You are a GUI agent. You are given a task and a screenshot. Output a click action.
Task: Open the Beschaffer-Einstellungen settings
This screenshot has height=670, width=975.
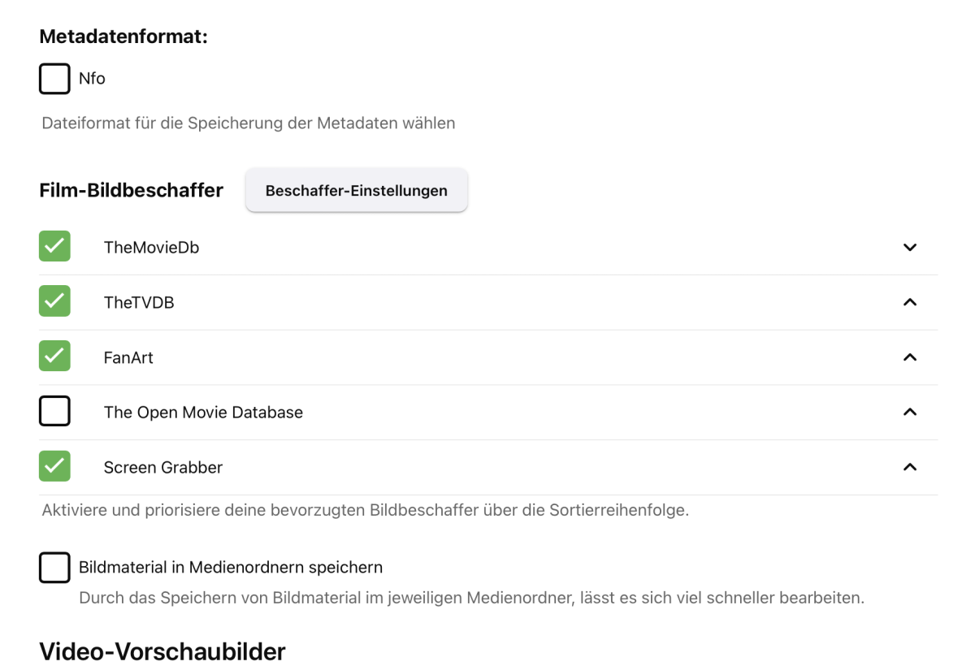(x=356, y=190)
